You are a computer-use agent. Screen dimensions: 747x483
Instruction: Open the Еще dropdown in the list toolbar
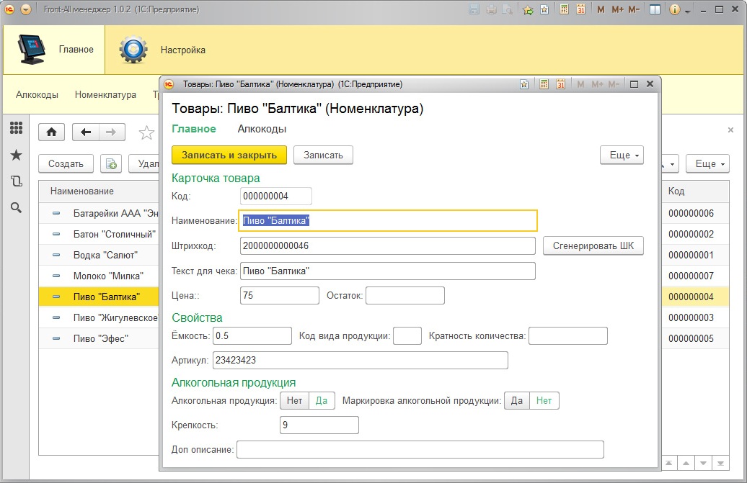[x=707, y=163]
